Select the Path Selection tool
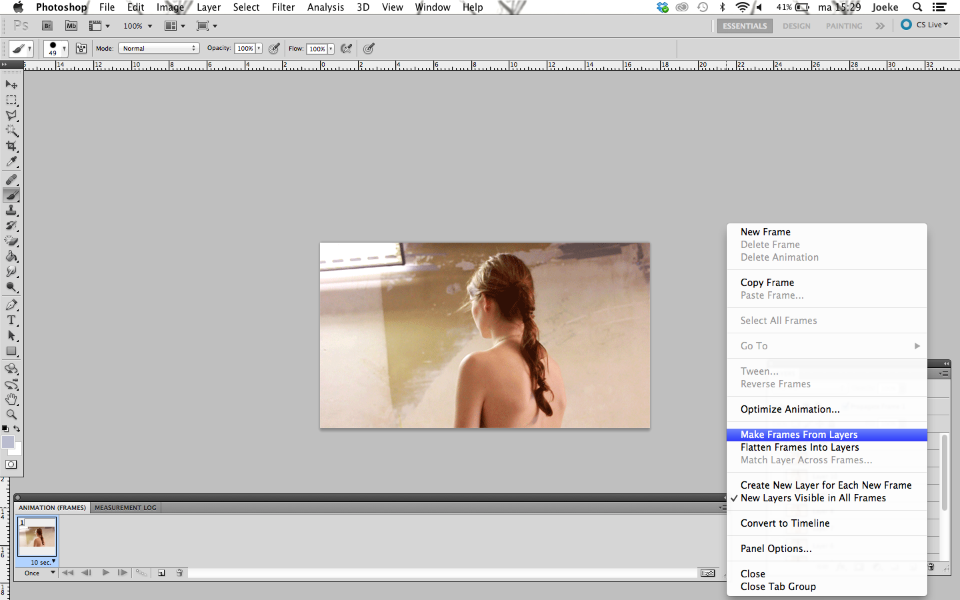This screenshot has height=600, width=960. [x=11, y=335]
